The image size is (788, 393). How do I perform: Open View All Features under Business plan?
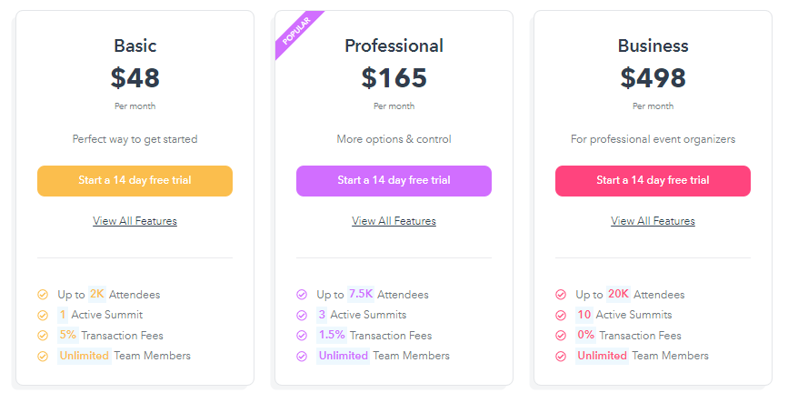click(653, 221)
